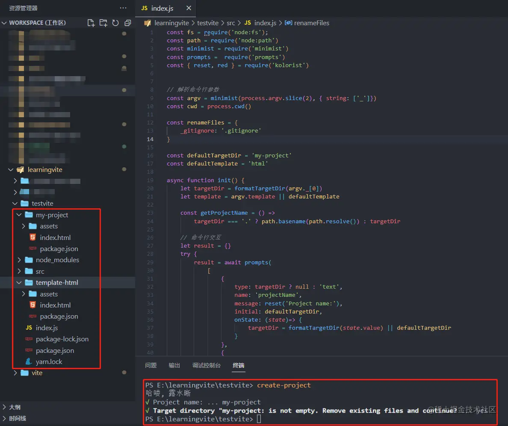Click testvite in the breadcrumb
This screenshot has height=426, width=508.
[208, 23]
